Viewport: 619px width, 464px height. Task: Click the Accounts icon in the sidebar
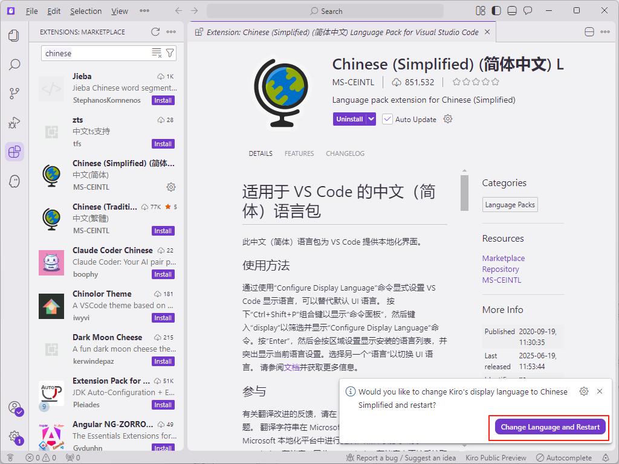[15, 408]
